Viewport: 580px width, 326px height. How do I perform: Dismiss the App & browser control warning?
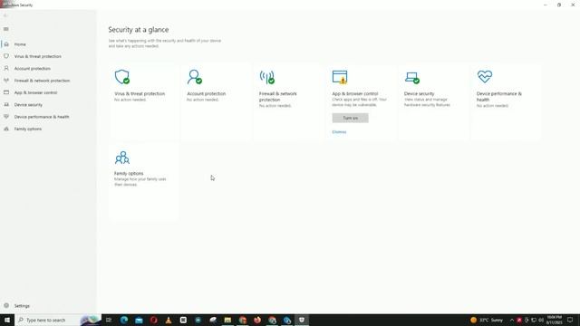click(339, 132)
